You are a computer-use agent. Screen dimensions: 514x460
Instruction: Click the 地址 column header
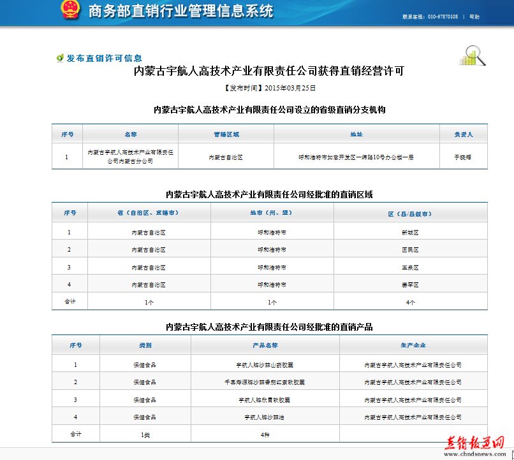(356, 134)
